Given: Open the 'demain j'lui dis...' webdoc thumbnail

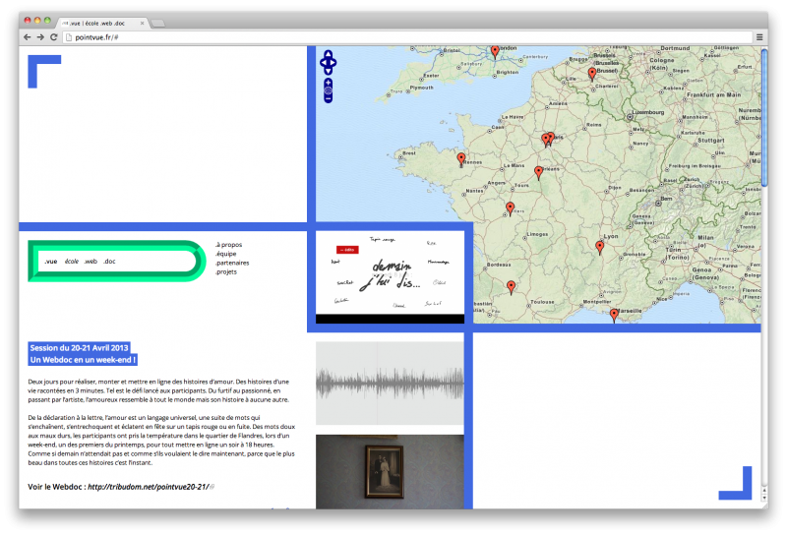Looking at the screenshot, I should click(390, 276).
